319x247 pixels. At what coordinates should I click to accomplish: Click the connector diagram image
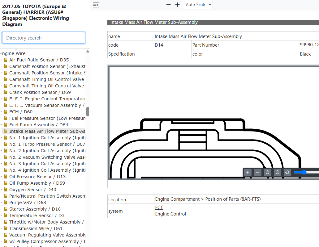click(213, 122)
